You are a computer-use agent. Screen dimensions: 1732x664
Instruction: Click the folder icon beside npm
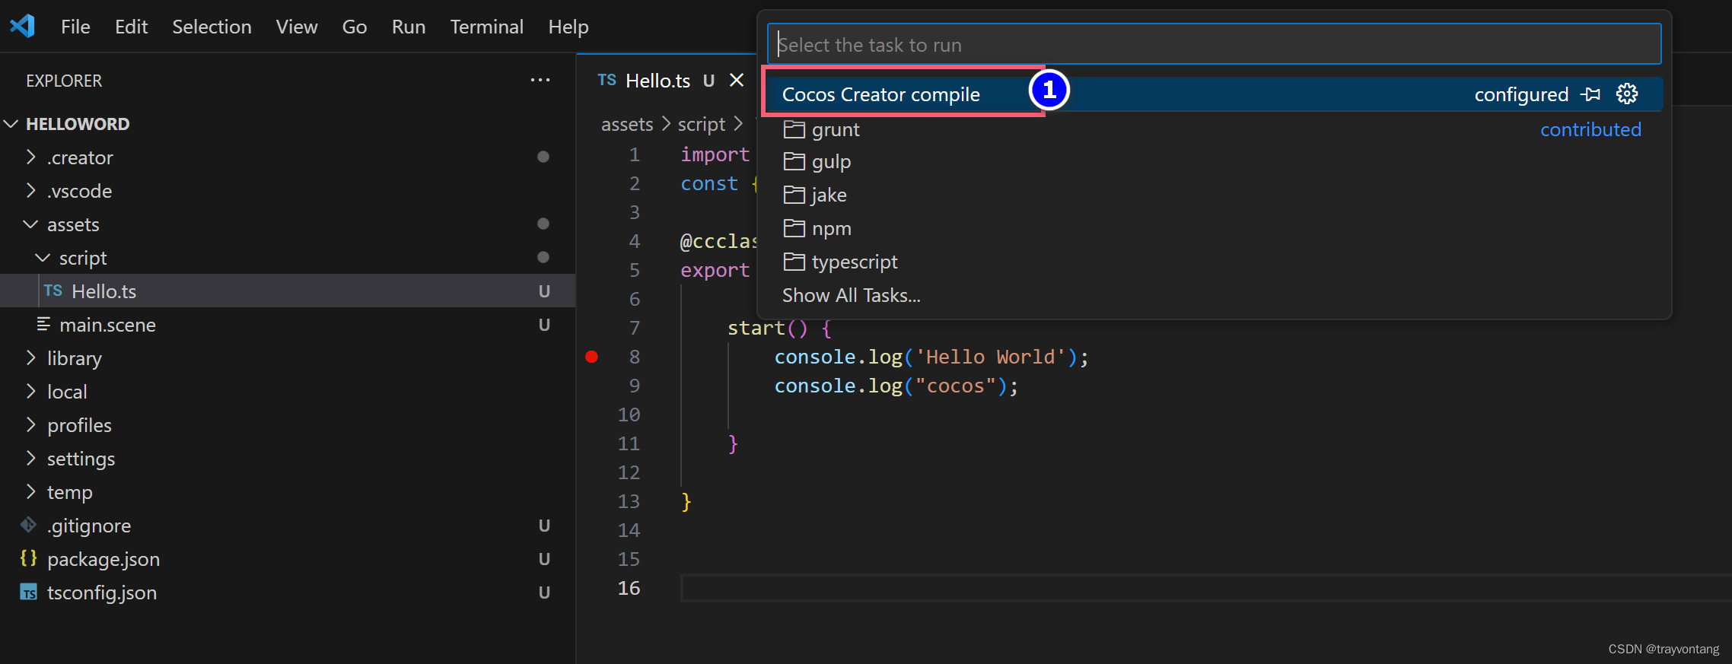[794, 228]
